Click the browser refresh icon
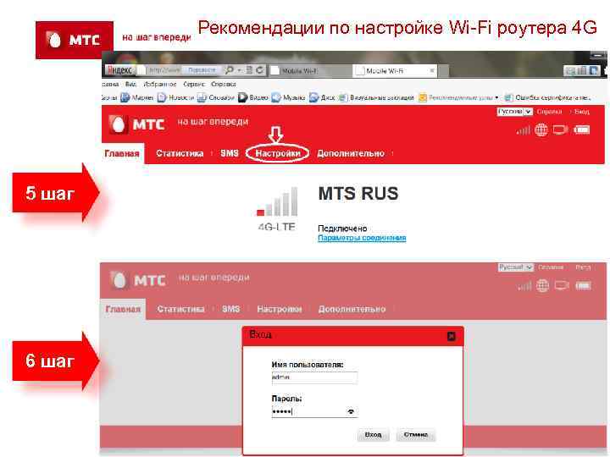The width and height of the screenshot is (610, 457). (x=259, y=70)
